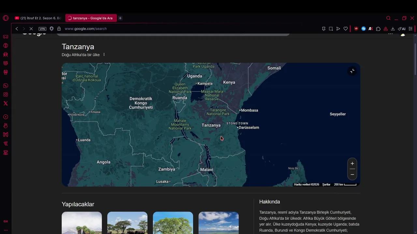The width and height of the screenshot is (417, 234).
Task: Open the Instagram sidebar panel
Action: [6, 95]
